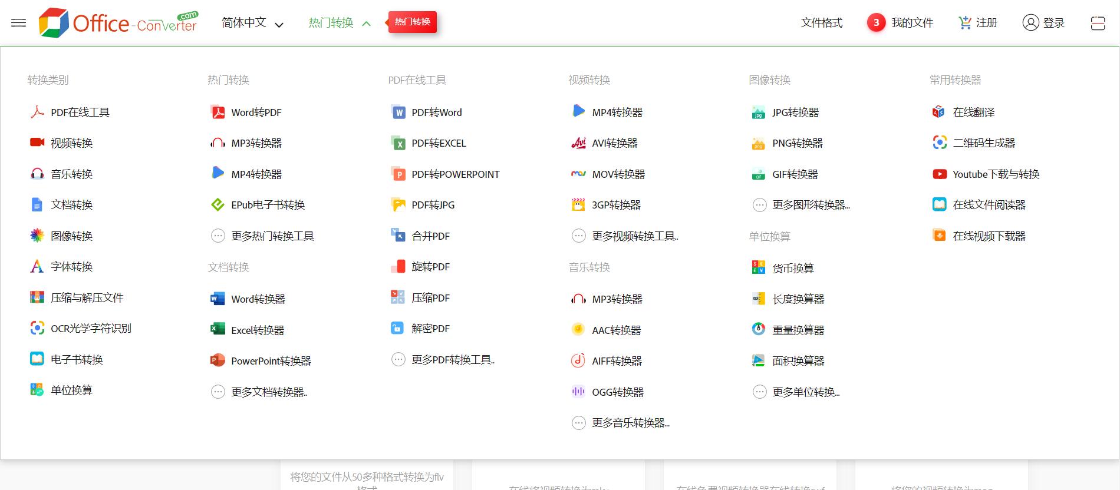Click the 合并PDF icon

point(398,236)
